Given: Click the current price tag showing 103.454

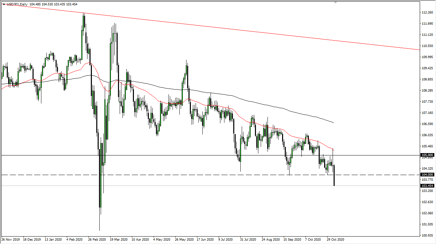Looking at the screenshot, I should pos(427,186).
